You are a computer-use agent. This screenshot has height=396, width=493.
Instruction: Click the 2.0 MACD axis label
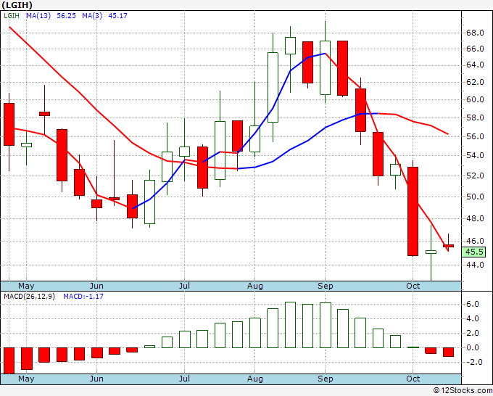pos(473,333)
